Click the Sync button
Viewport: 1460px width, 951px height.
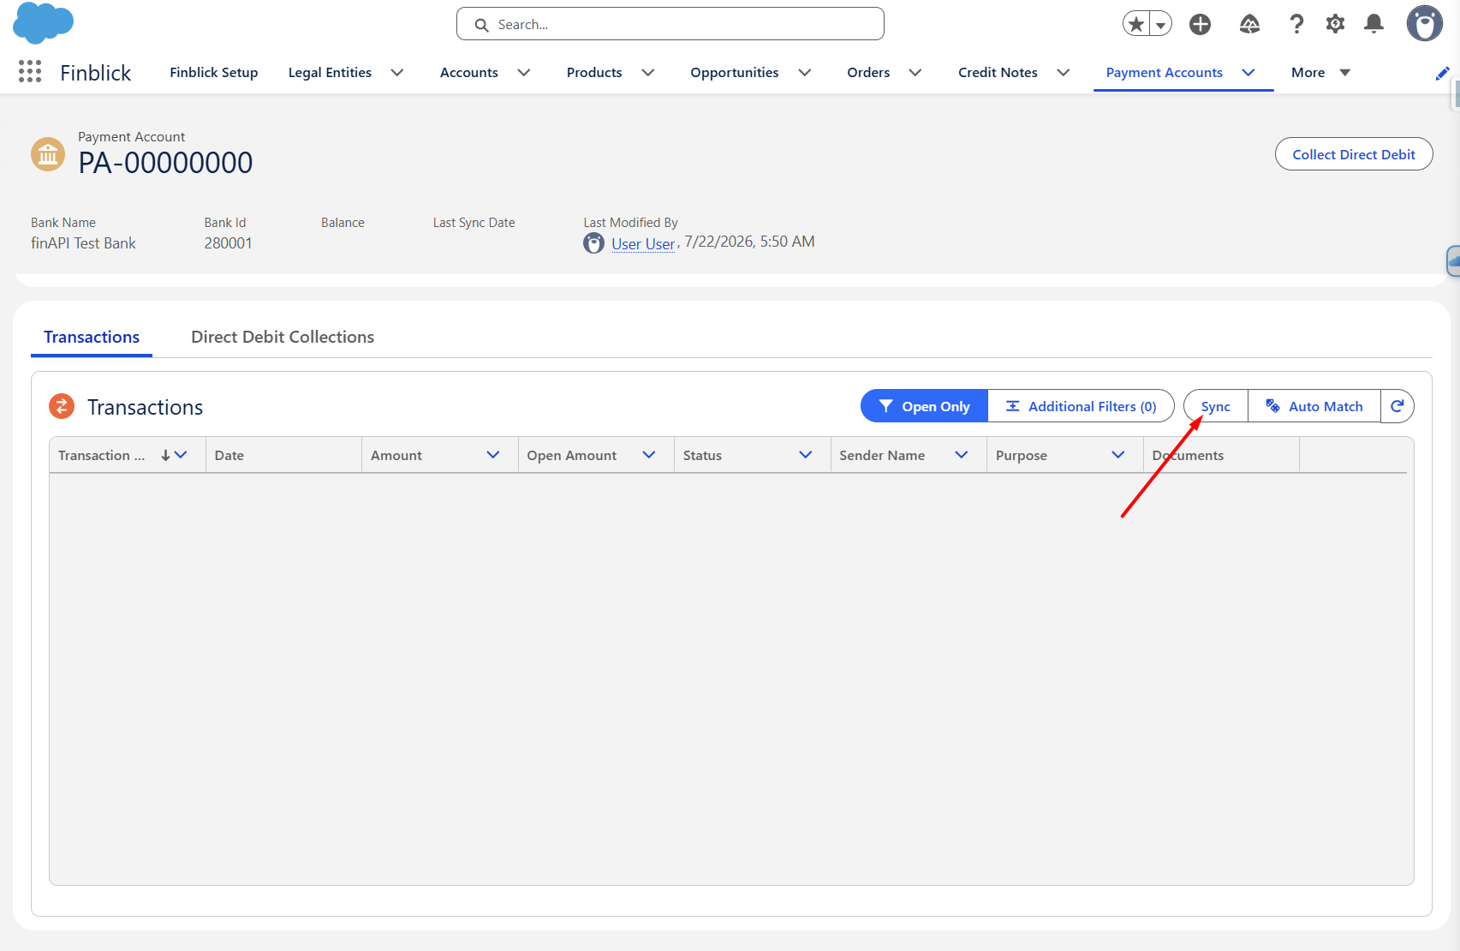tap(1216, 406)
